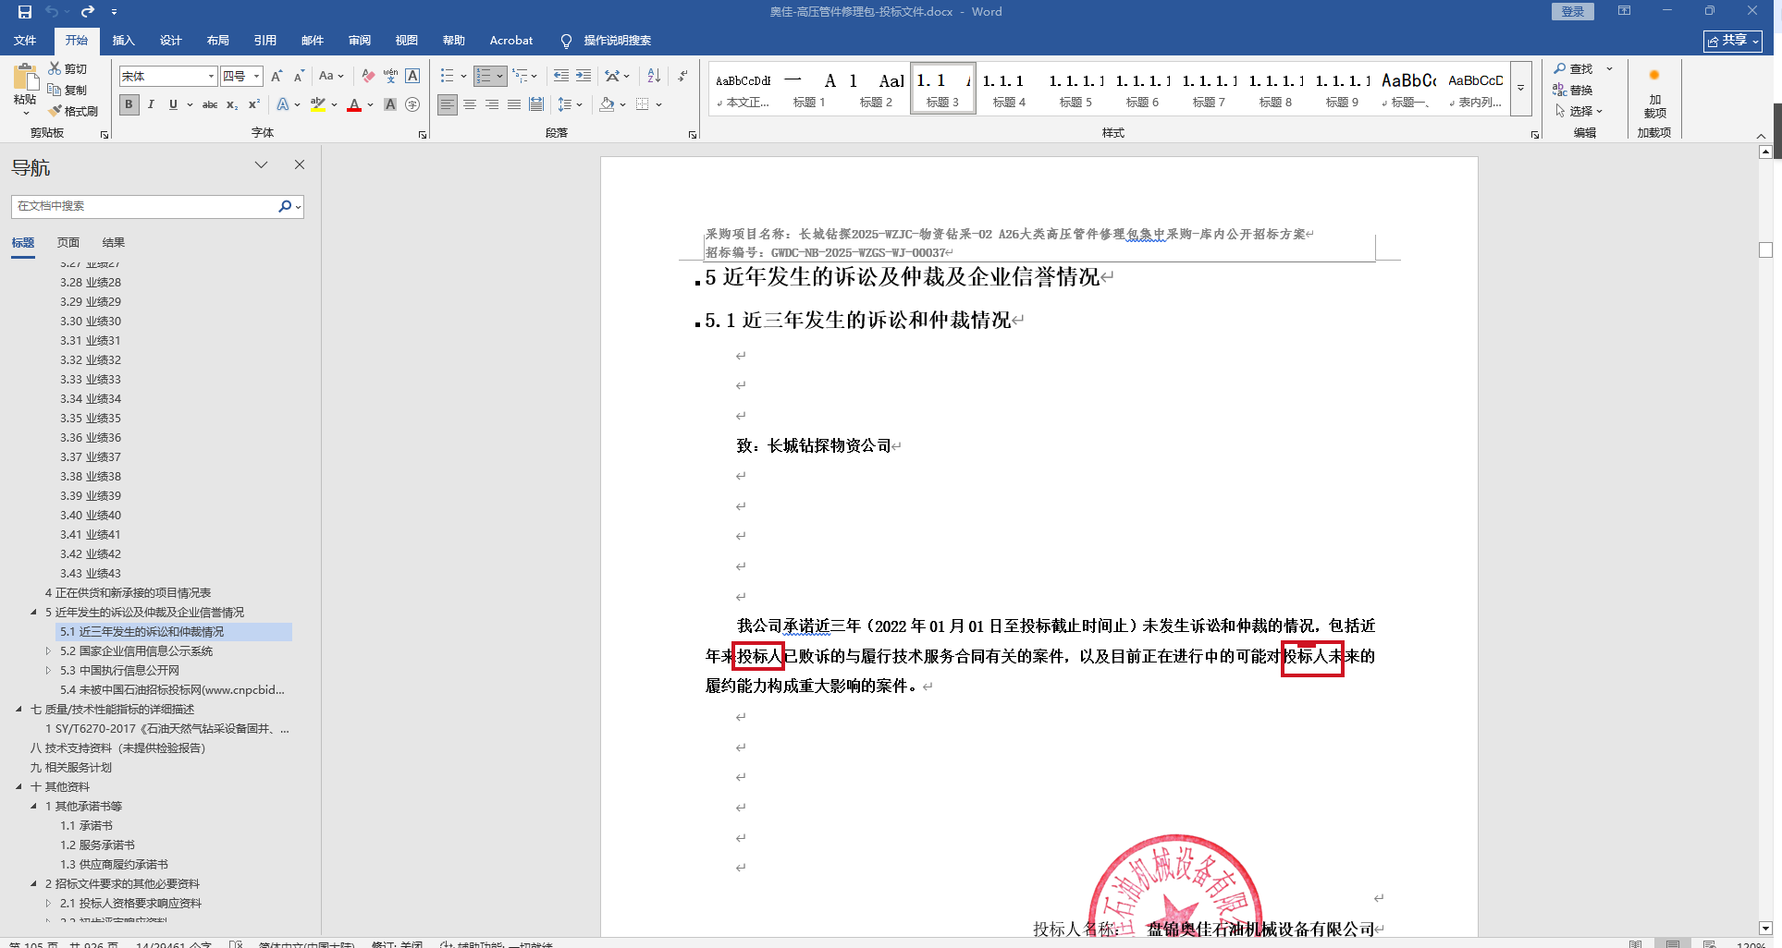1782x948 pixels.
Task: Sort paragraphs with A-Z icon
Action: [654, 76]
